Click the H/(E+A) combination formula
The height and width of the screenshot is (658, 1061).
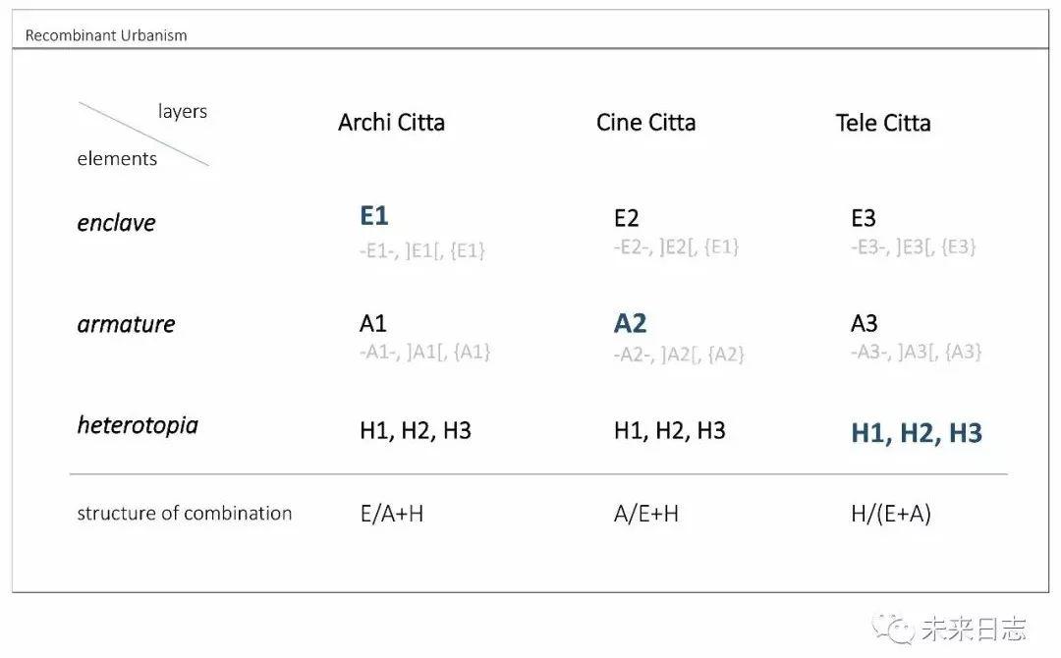click(891, 514)
